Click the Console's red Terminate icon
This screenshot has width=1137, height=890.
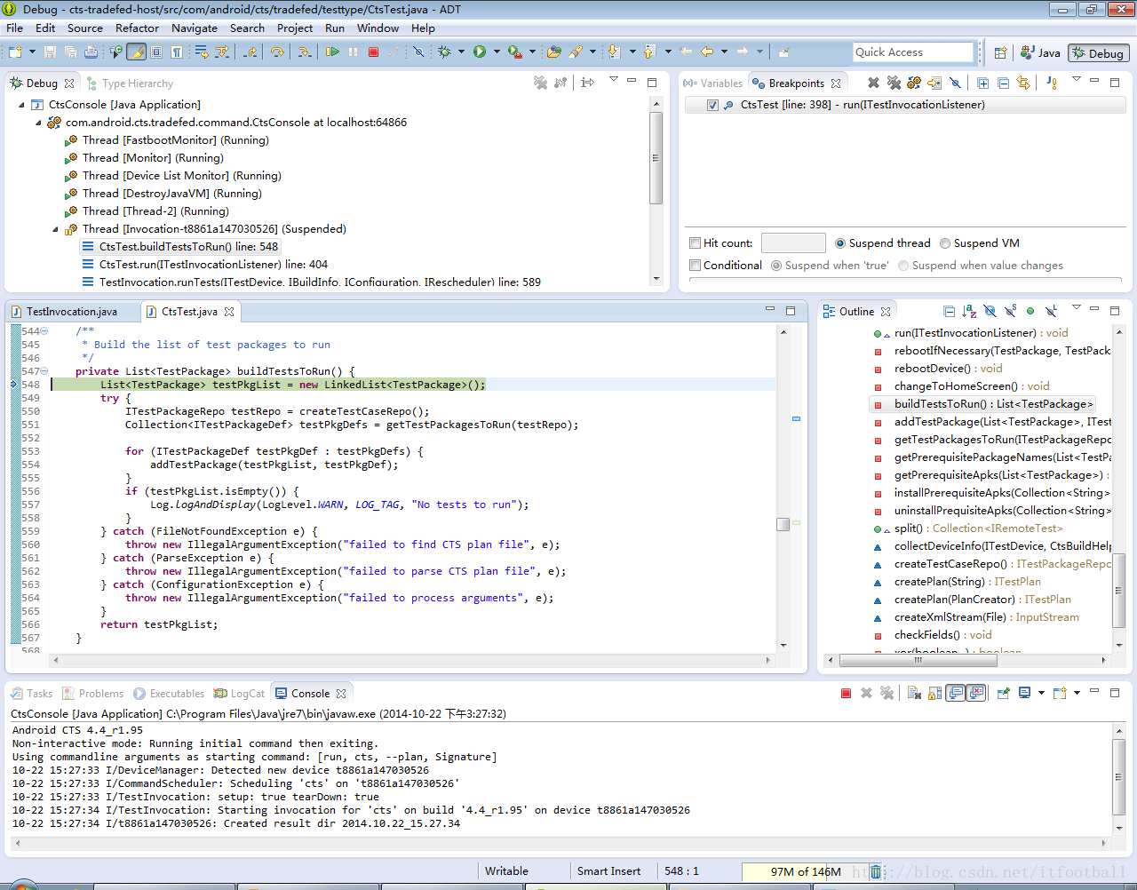click(846, 693)
